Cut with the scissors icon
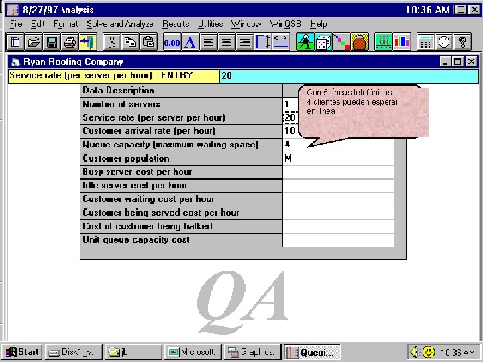Screen dimensions: 483x362 (x=112, y=42)
